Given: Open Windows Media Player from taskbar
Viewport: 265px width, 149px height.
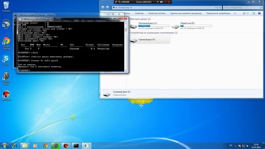Looking at the screenshot, I should click(35, 146).
